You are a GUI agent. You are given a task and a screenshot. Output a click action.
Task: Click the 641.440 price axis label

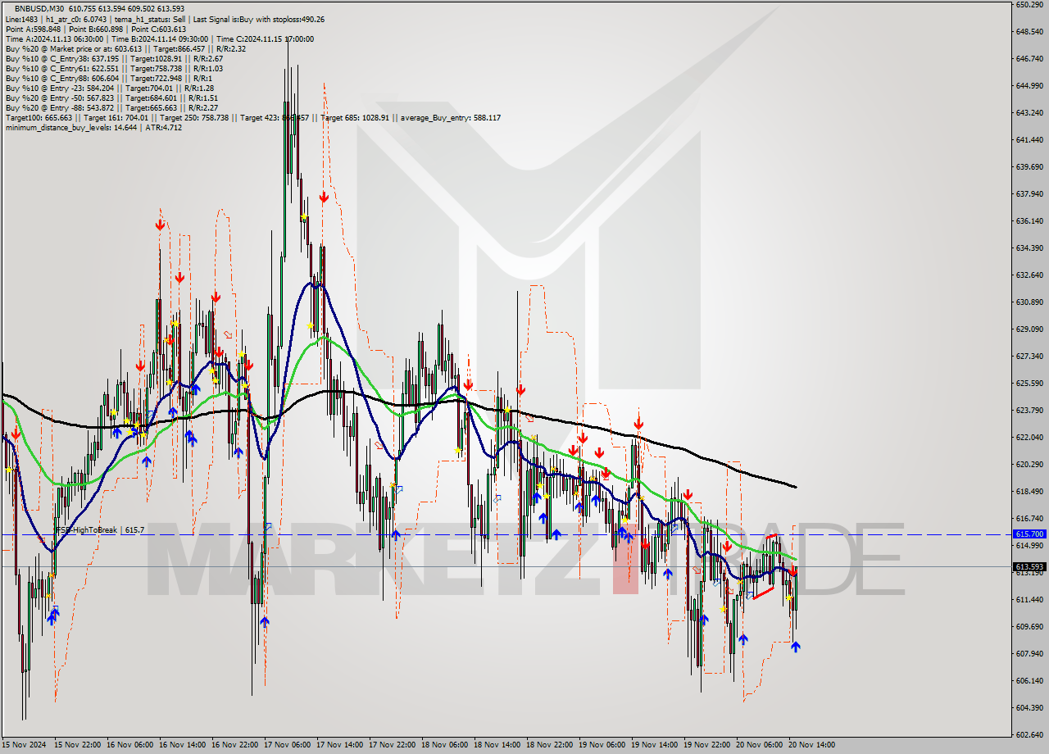tap(1029, 140)
